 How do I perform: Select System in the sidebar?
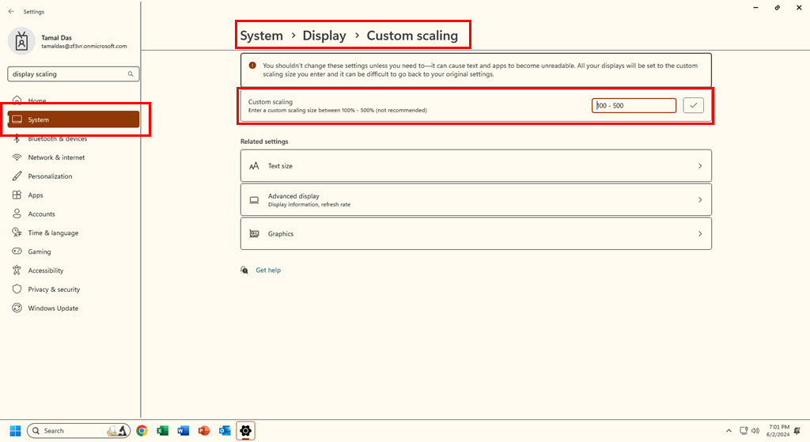coord(74,119)
